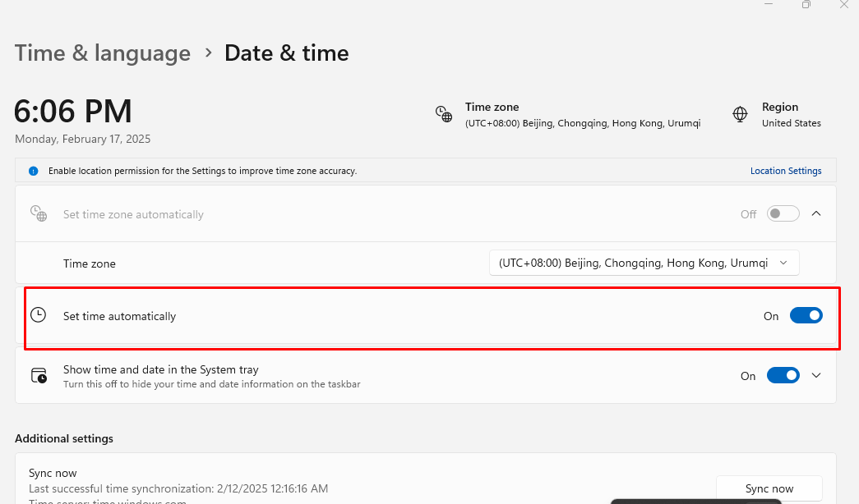Open the Time zone dropdown
The width and height of the screenshot is (859, 504).
[x=644, y=263]
